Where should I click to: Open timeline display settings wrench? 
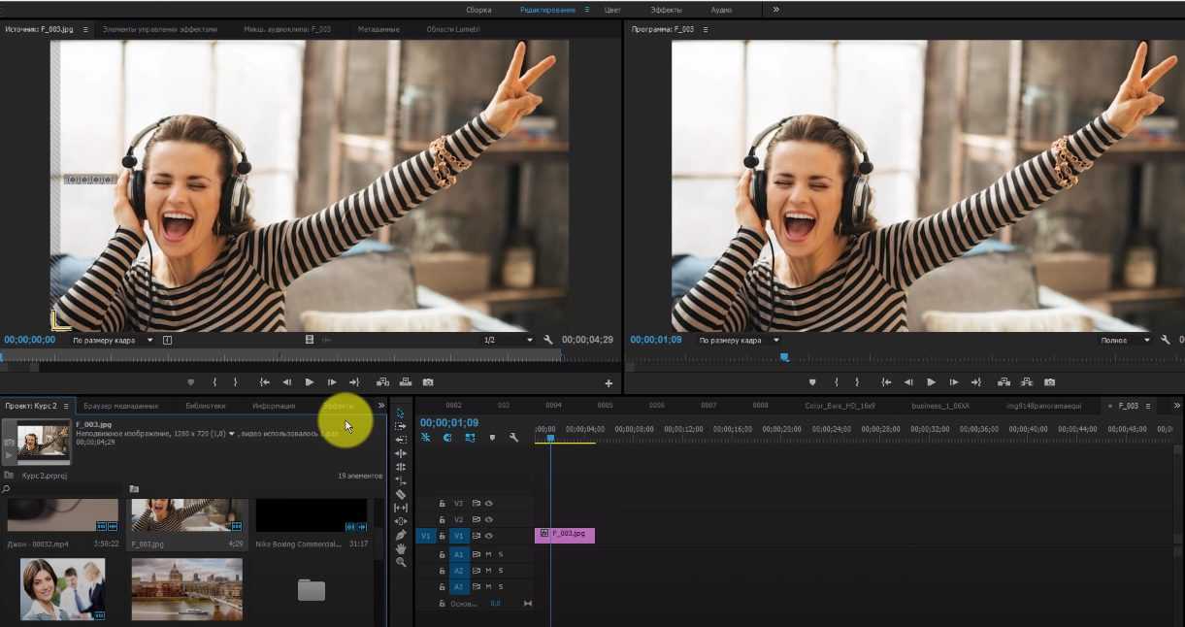[513, 438]
